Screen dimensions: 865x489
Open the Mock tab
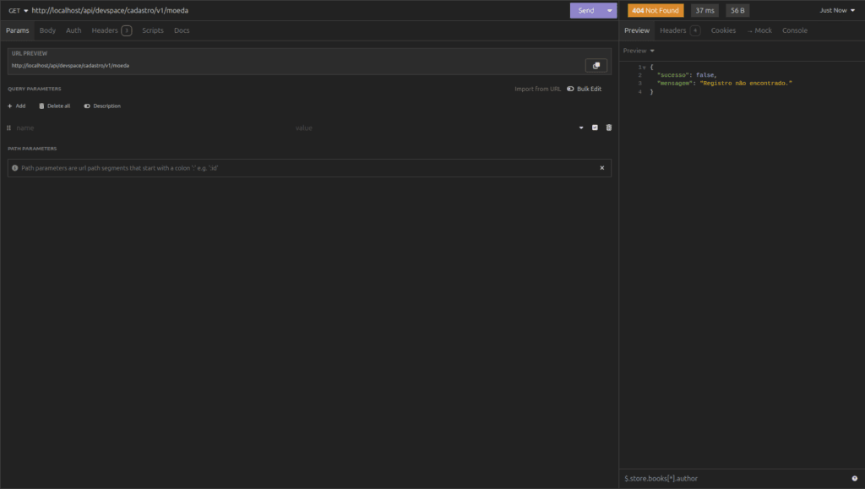759,30
